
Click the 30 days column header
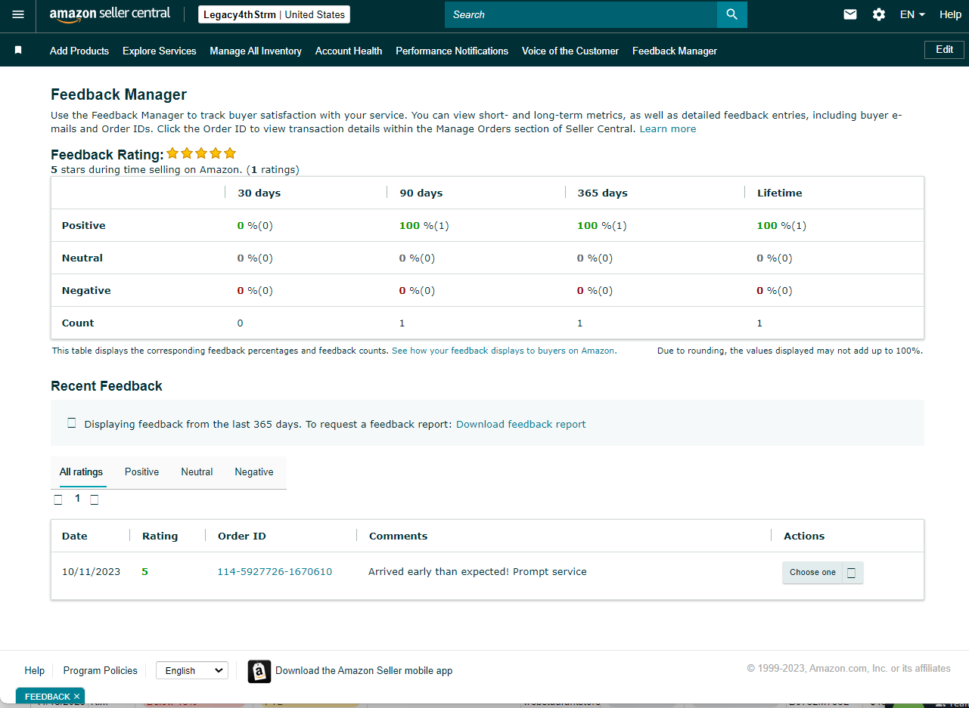click(259, 193)
